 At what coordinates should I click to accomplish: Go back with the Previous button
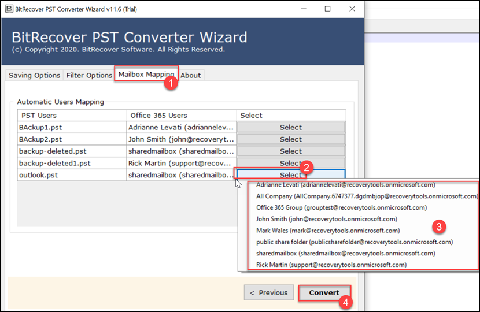[269, 292]
